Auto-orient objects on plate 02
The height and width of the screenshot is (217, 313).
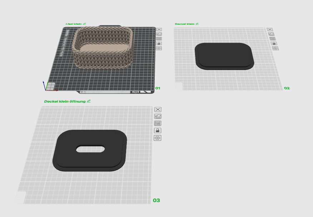[271, 34]
